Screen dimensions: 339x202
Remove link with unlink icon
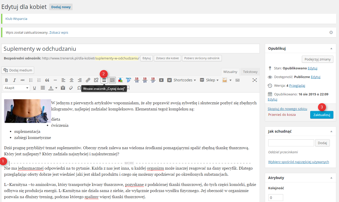point(96,80)
